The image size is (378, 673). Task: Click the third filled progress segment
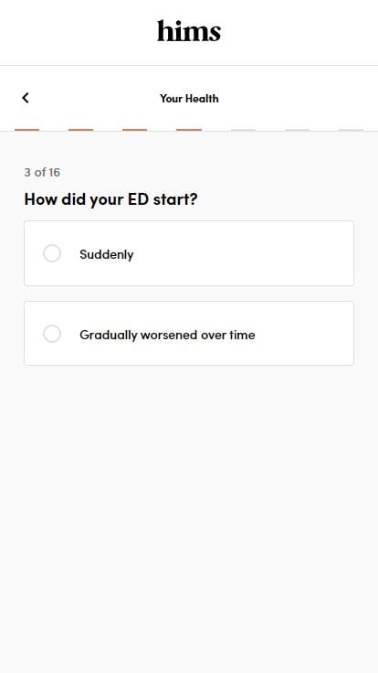pyautogui.click(x=135, y=130)
